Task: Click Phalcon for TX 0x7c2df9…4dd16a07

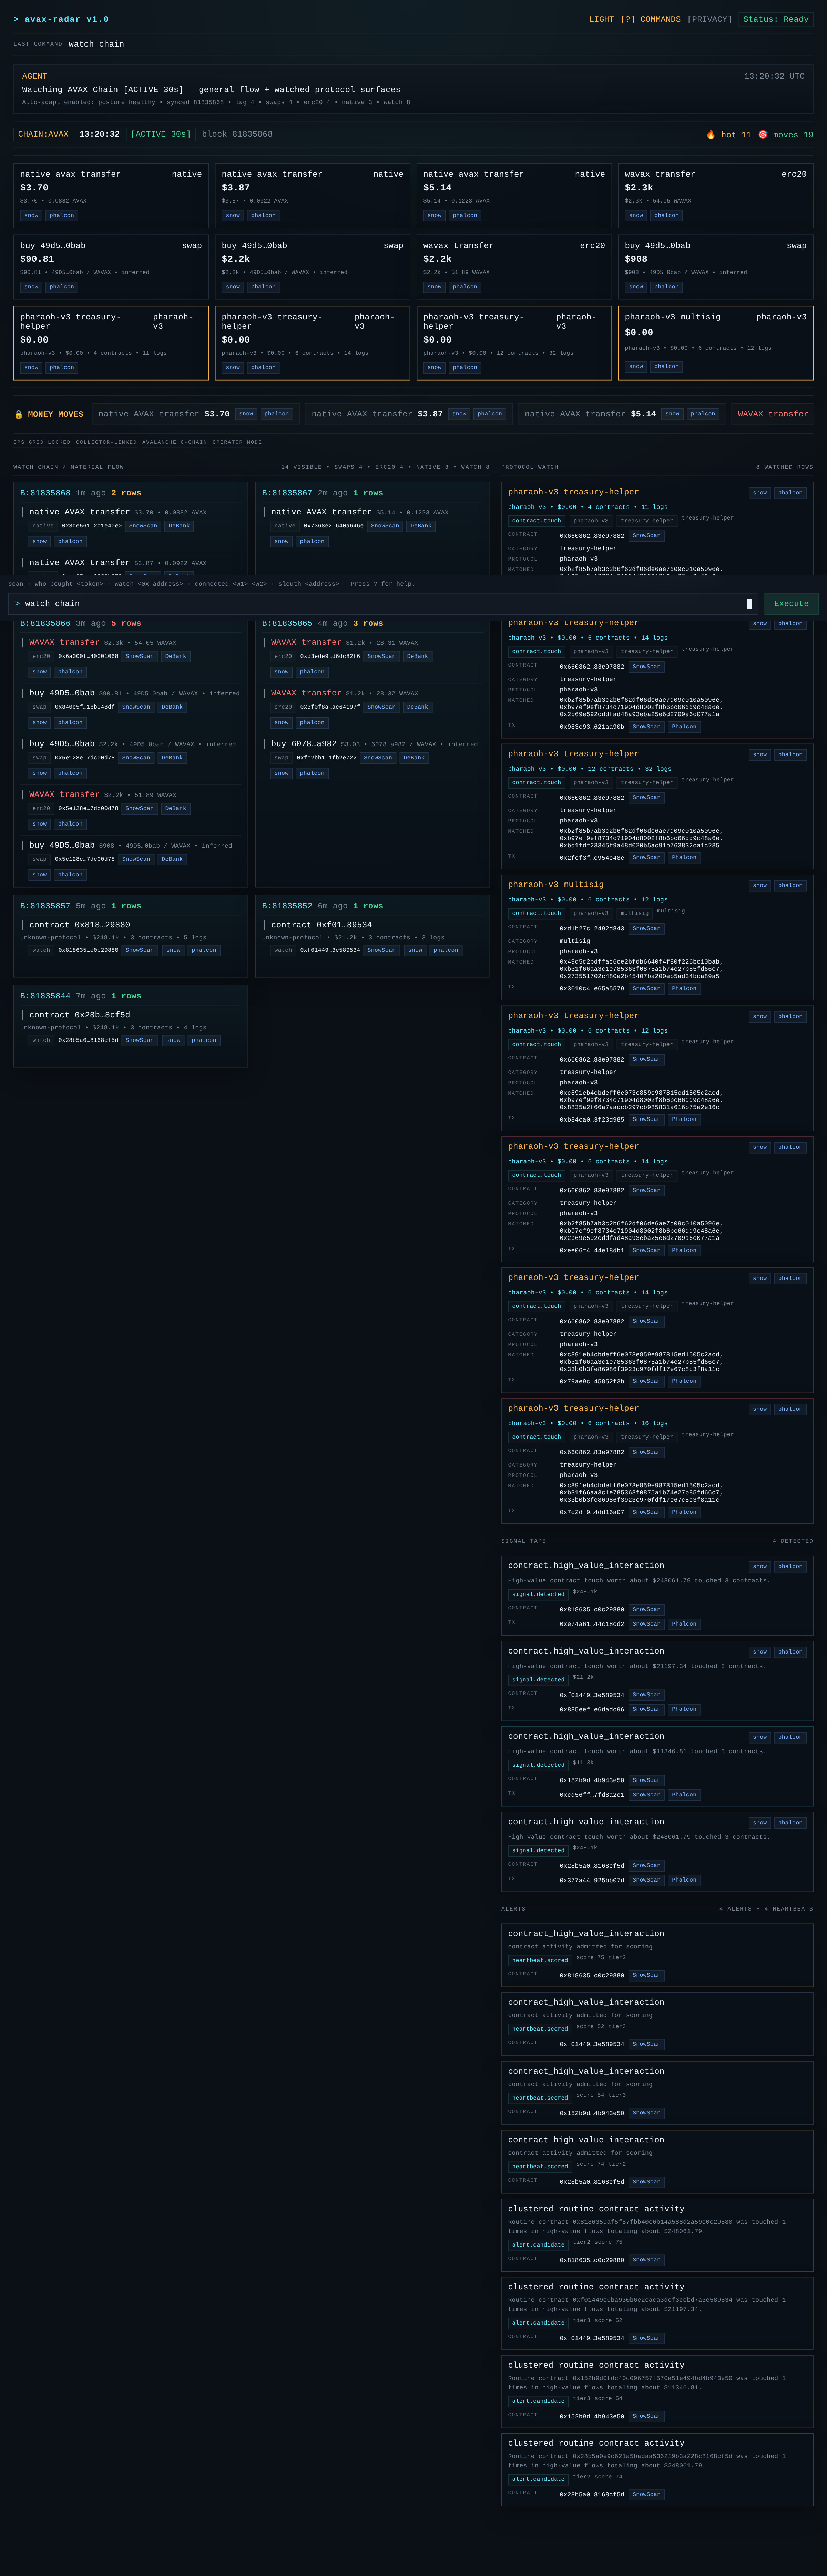Action: pyautogui.click(x=684, y=1513)
